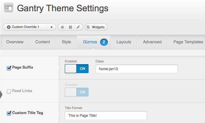Click the edit override pencil icon
The height and width of the screenshot is (123, 205).
[x=78, y=27]
